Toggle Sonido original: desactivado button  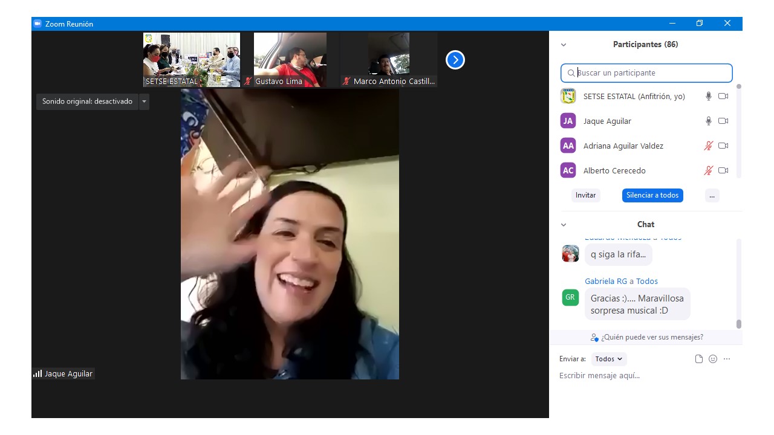coord(87,101)
